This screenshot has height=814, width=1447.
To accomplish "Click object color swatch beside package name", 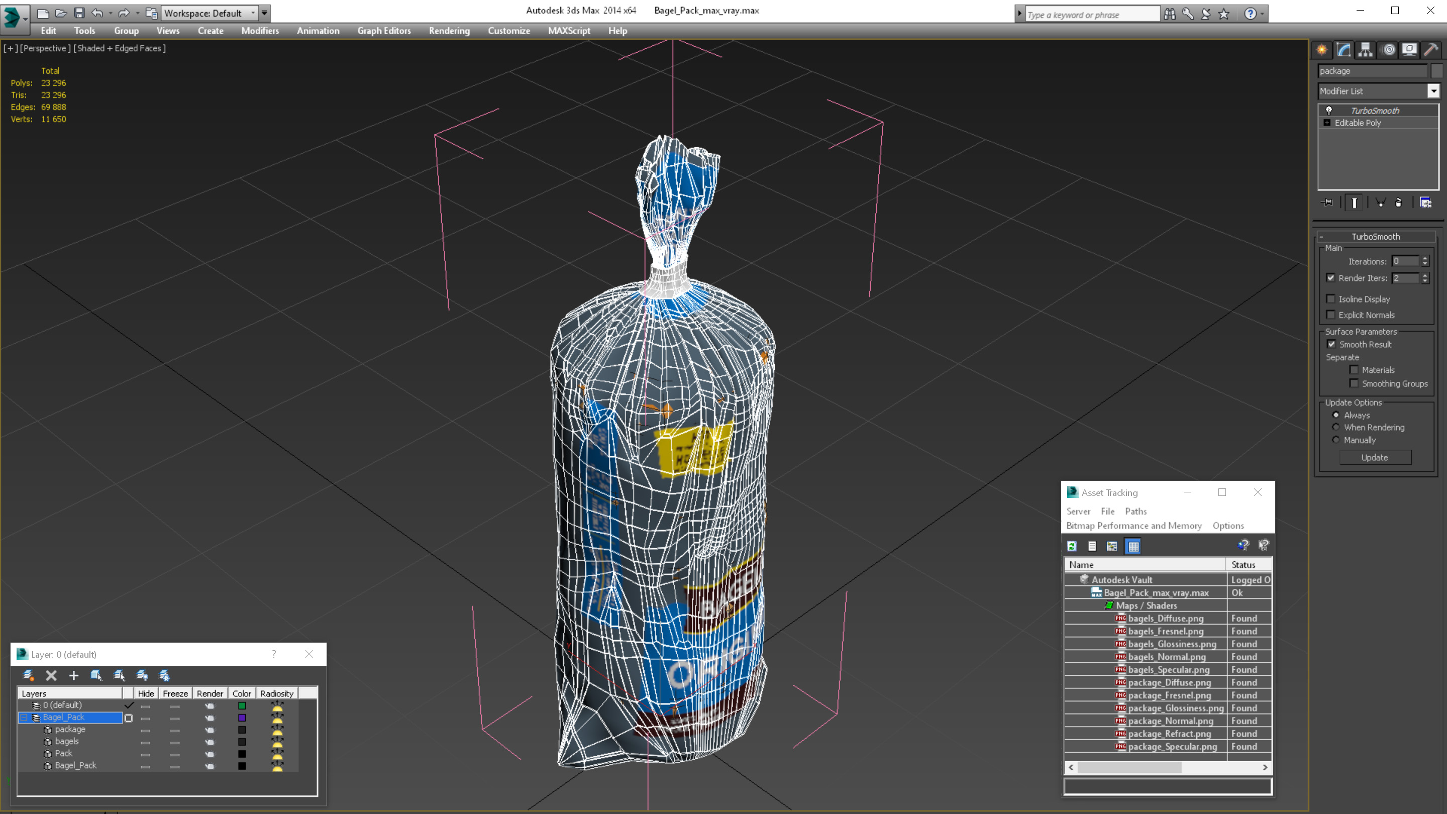I will pos(1436,71).
